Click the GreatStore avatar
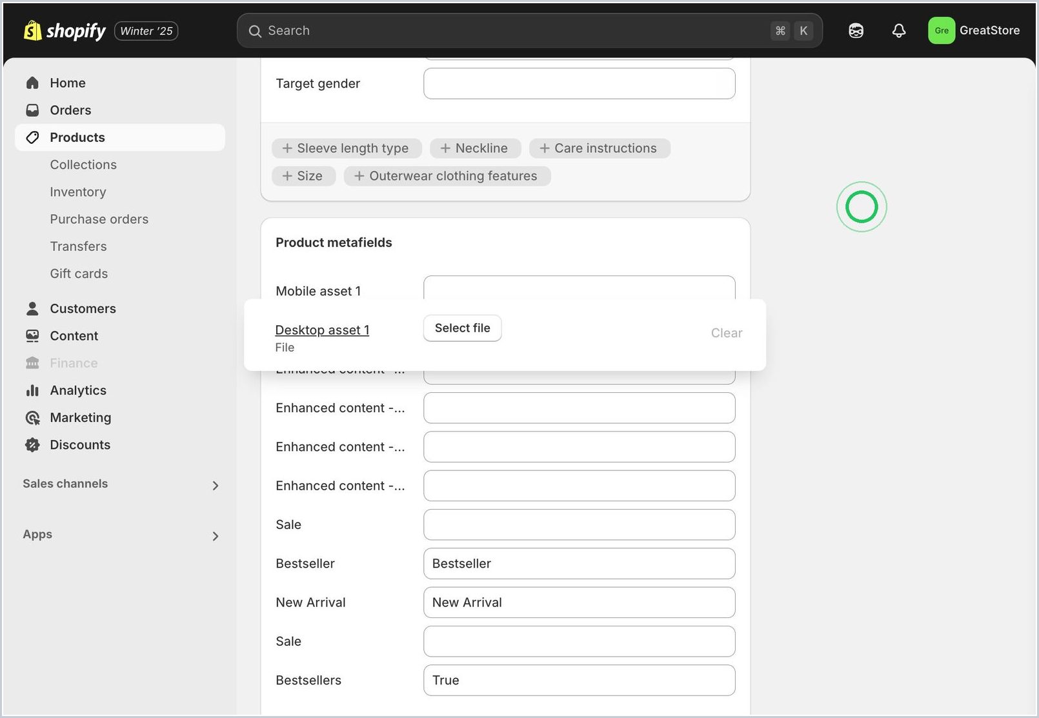Viewport: 1039px width, 718px height. [941, 30]
